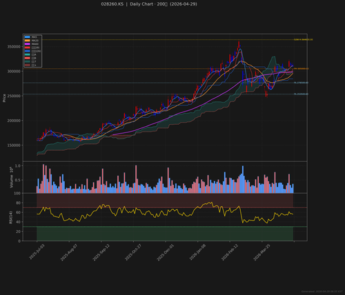Click the 350000 price axis tick

click(x=14, y=47)
